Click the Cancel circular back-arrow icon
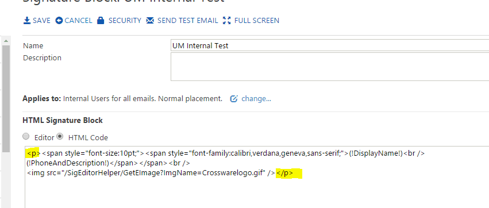This screenshot has height=208, width=489. [59, 21]
